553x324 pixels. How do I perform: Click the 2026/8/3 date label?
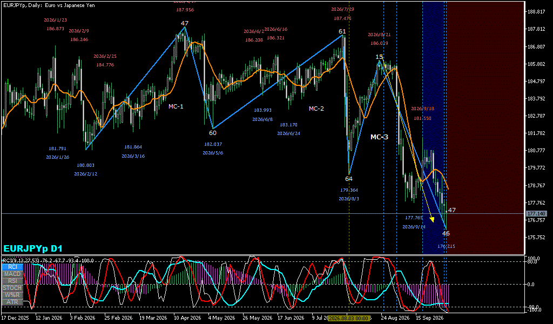coord(349,199)
